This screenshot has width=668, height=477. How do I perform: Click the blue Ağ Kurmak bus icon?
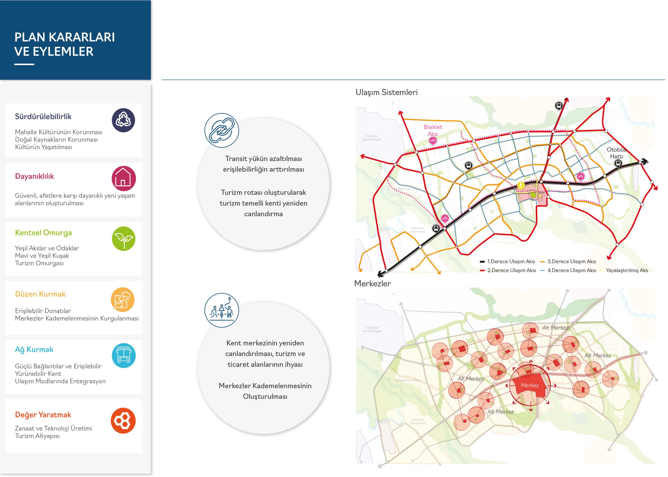[x=124, y=356]
